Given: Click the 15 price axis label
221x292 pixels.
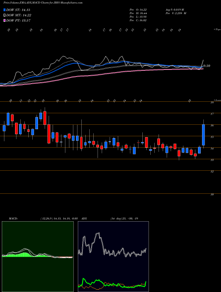Looking at the screenshot, I should [x=212, y=137].
